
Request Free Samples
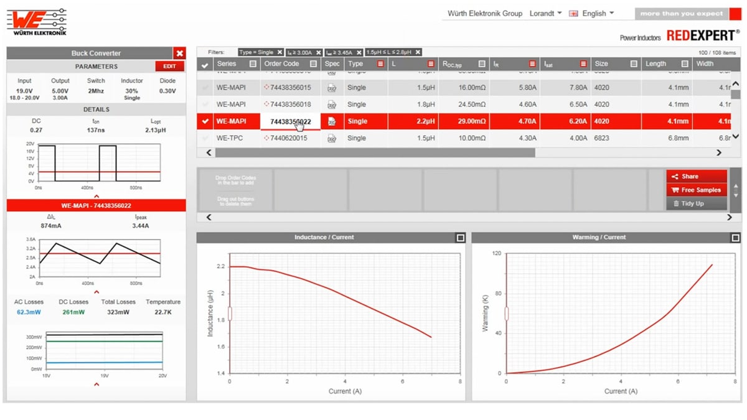(x=697, y=190)
